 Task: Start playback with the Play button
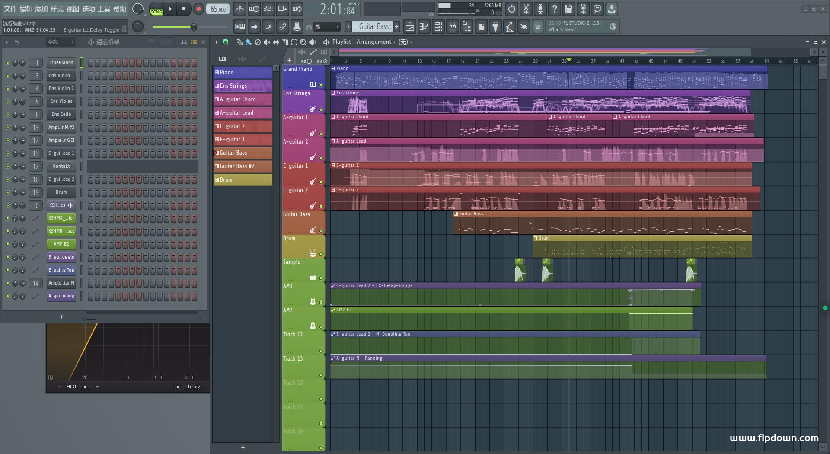coord(170,9)
